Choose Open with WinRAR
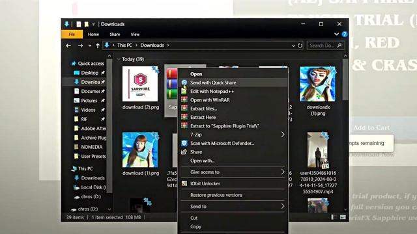This screenshot has width=417, height=234. pyautogui.click(x=233, y=100)
